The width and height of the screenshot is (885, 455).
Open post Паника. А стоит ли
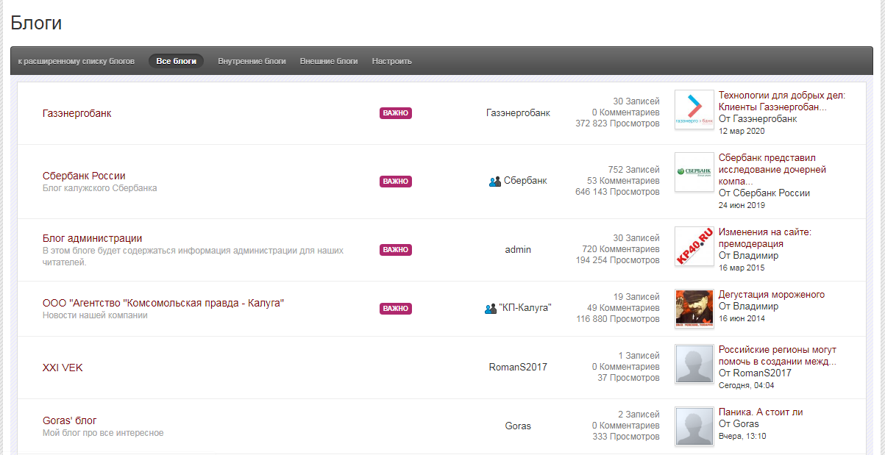(x=761, y=412)
